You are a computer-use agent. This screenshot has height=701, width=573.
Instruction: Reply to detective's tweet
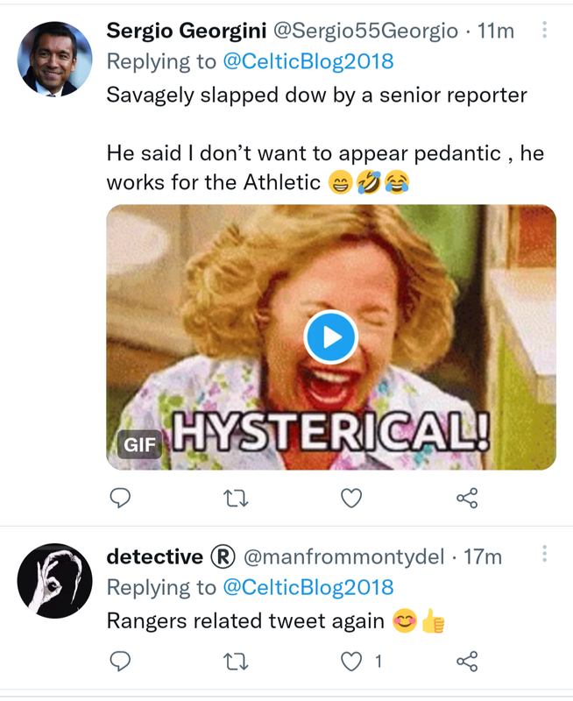[x=120, y=662]
